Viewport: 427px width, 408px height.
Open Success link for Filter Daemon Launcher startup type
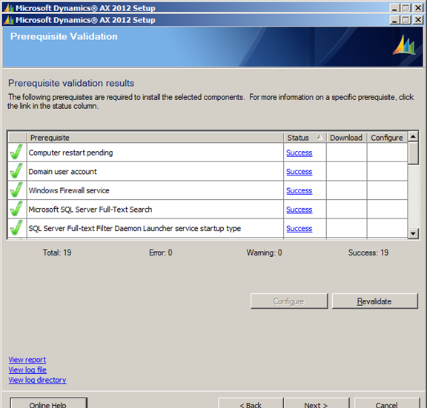pos(299,229)
